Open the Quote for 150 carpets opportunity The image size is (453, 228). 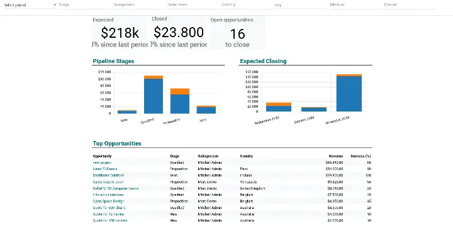[110, 220]
